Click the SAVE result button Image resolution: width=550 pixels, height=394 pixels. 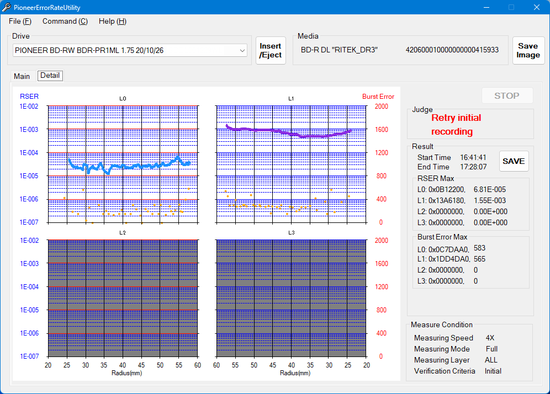(x=514, y=161)
